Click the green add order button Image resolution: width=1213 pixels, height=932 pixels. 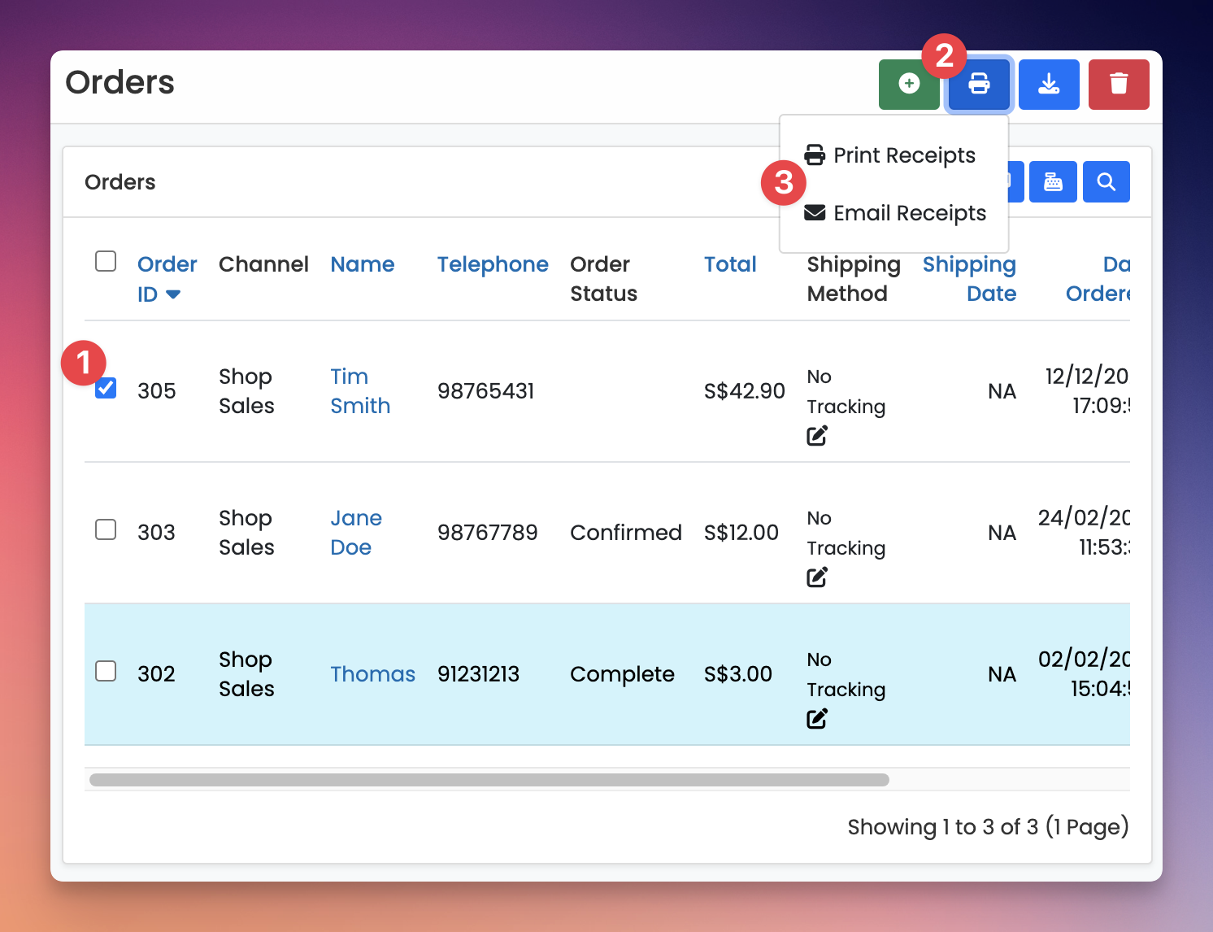tap(908, 84)
